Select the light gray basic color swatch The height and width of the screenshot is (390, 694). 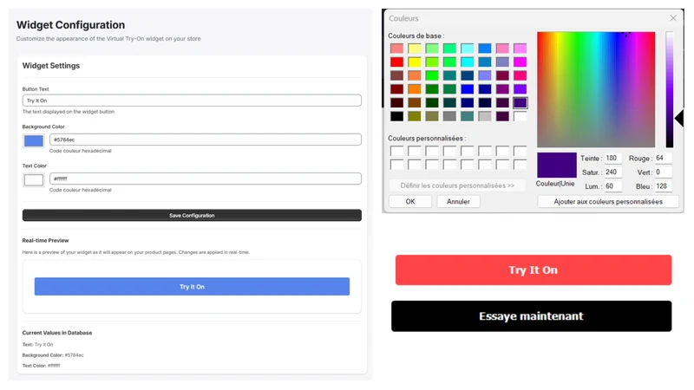pos(485,116)
